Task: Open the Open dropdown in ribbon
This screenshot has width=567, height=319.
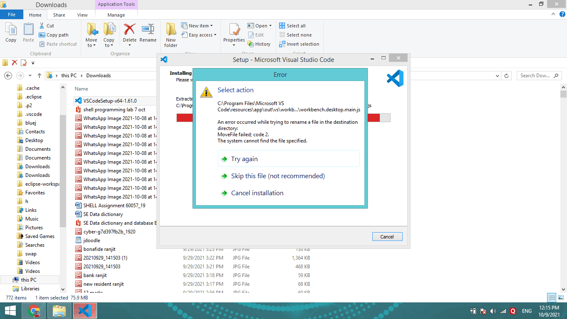Action: (259, 26)
